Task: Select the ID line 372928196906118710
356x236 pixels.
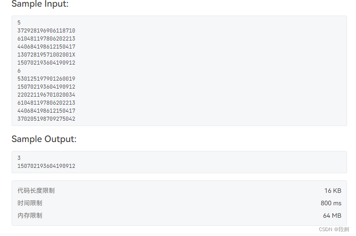Action: [46, 31]
